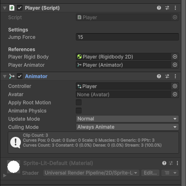Image resolution: width=186 pixels, height=186 pixels.
Task: Click the Sprite-Lit-Default material preview thumbnail
Action: [14, 167]
